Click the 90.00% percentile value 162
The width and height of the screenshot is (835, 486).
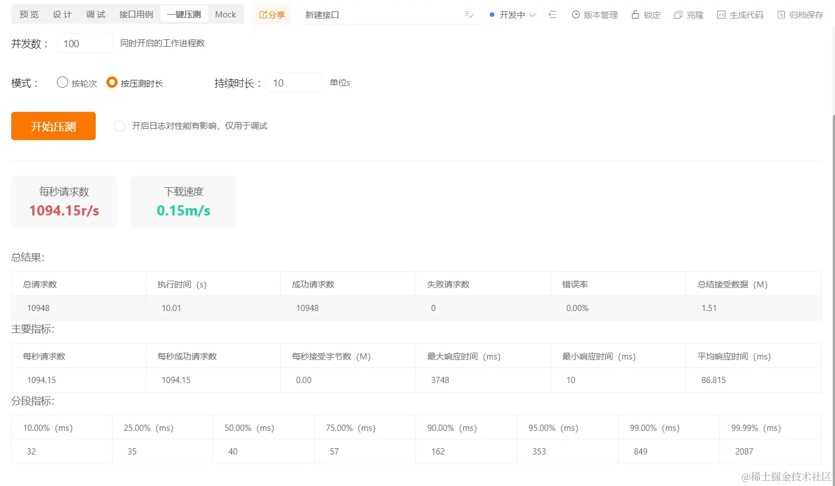(438, 452)
